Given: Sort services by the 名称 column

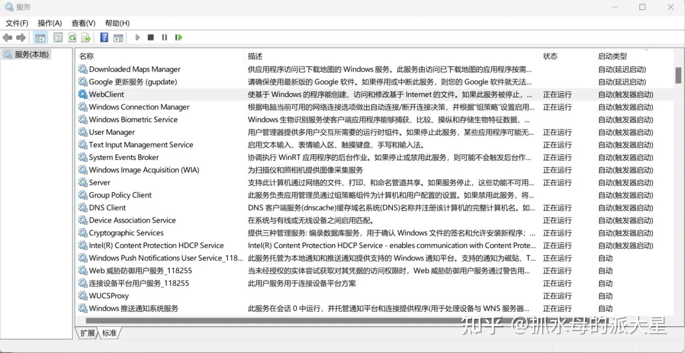Looking at the screenshot, I should (x=86, y=56).
